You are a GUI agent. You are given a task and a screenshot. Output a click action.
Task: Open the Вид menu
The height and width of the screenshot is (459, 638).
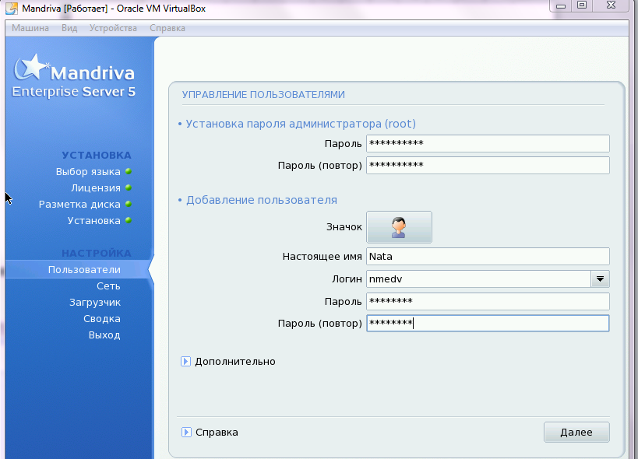(69, 28)
